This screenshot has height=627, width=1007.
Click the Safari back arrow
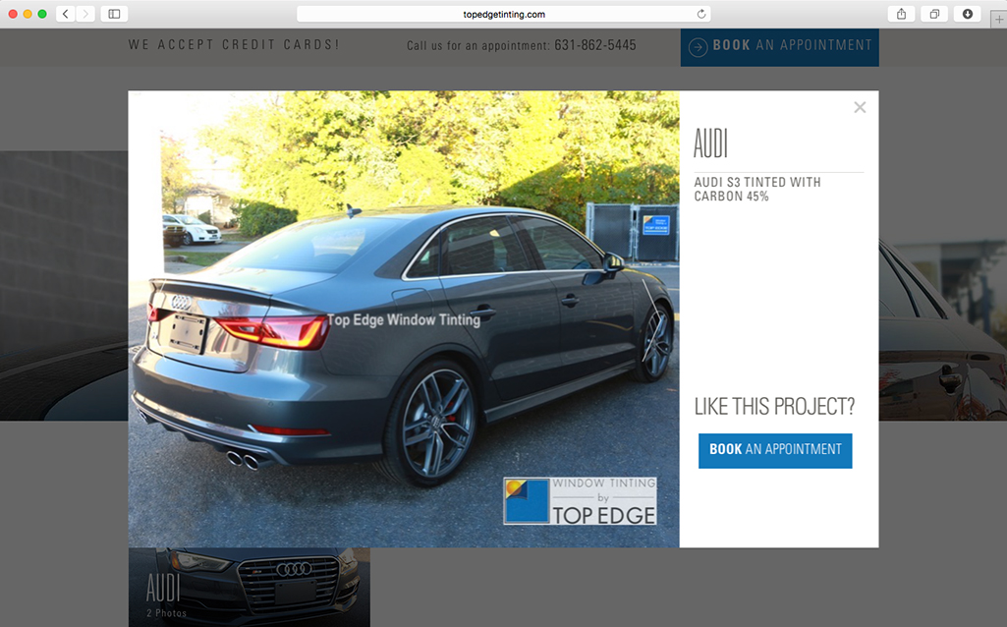point(66,14)
